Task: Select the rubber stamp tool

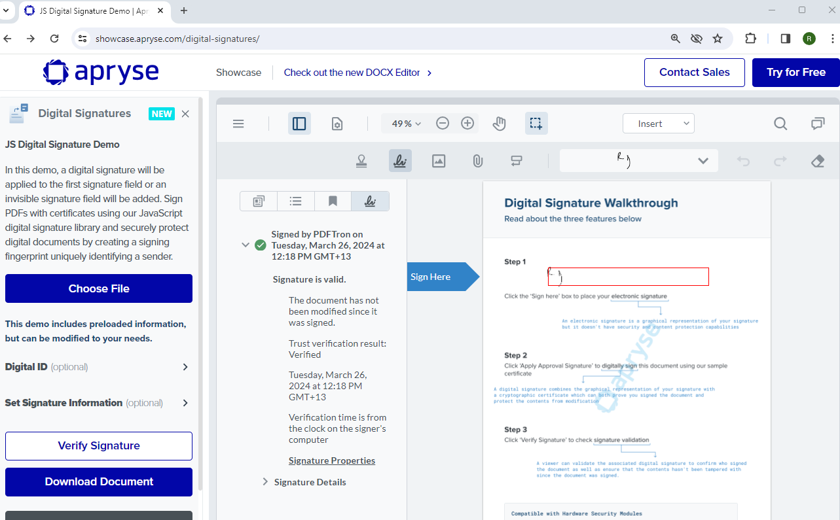Action: (361, 160)
